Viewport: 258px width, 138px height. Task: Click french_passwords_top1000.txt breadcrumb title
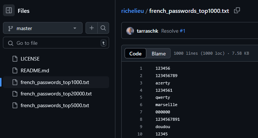(x=189, y=11)
